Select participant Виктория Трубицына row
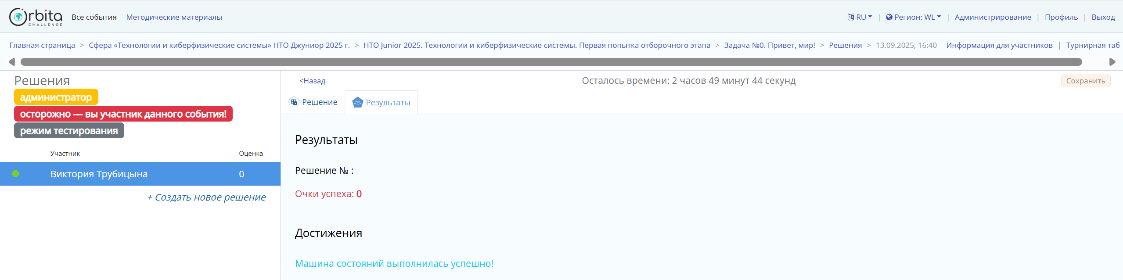Viewport: 1123px width, 280px height. point(99,174)
